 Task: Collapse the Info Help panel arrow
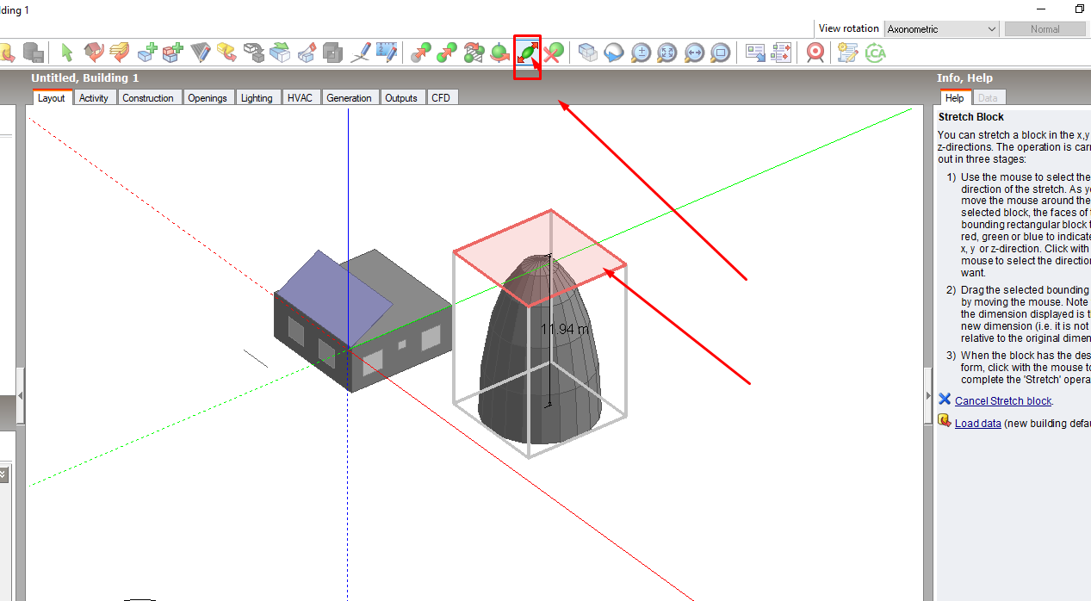pyautogui.click(x=928, y=396)
